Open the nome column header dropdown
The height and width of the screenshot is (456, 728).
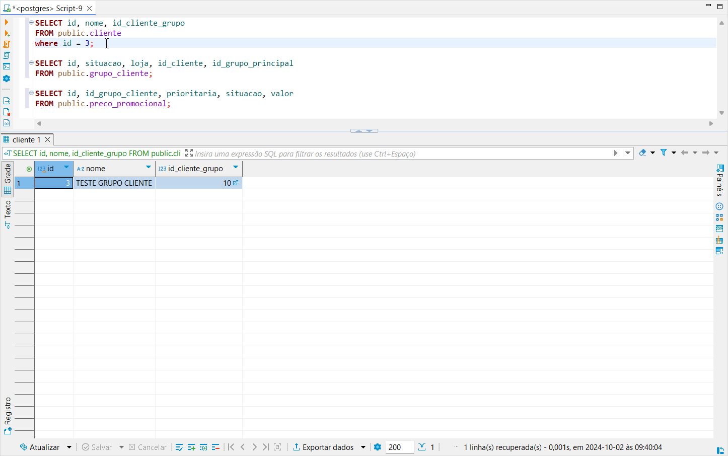[x=148, y=167]
